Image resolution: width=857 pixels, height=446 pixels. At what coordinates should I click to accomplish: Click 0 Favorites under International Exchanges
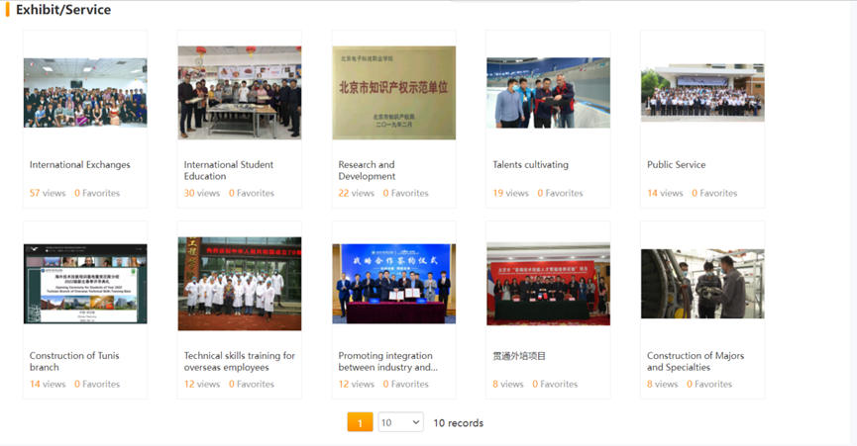tap(97, 194)
